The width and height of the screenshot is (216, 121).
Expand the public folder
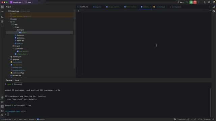[x=9, y=19]
